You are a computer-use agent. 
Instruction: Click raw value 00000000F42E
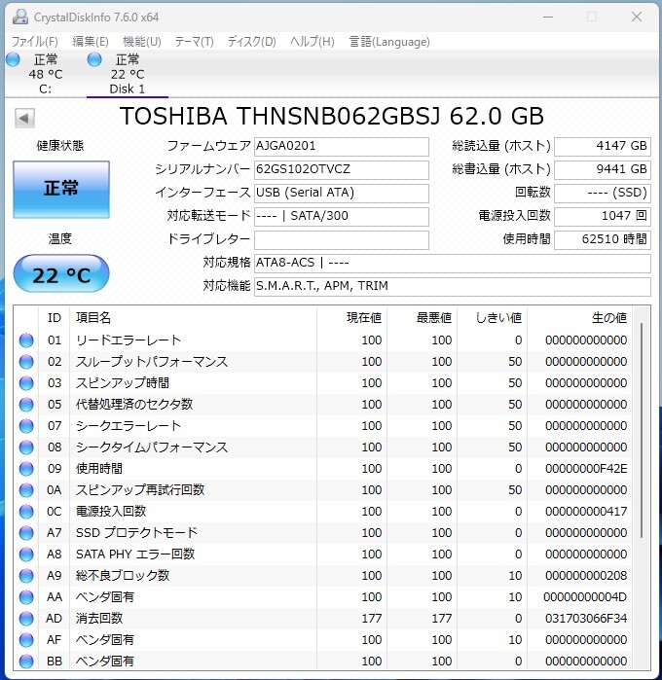pyautogui.click(x=586, y=469)
